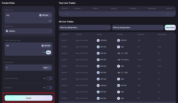Go to Next page of Your Live Trades

click(x=169, y=14)
